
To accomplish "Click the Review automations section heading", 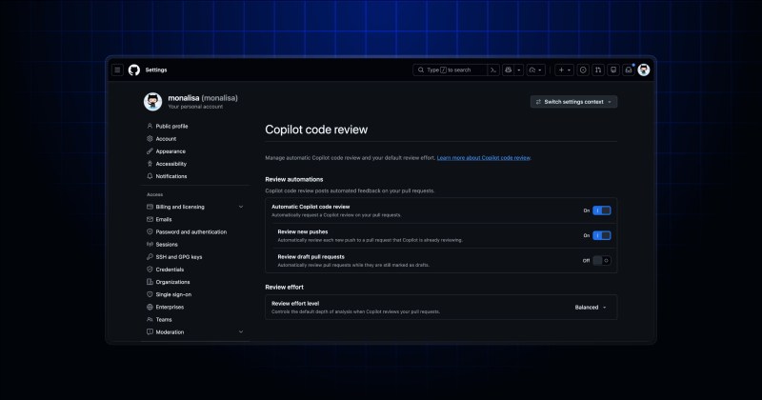I will click(294, 179).
